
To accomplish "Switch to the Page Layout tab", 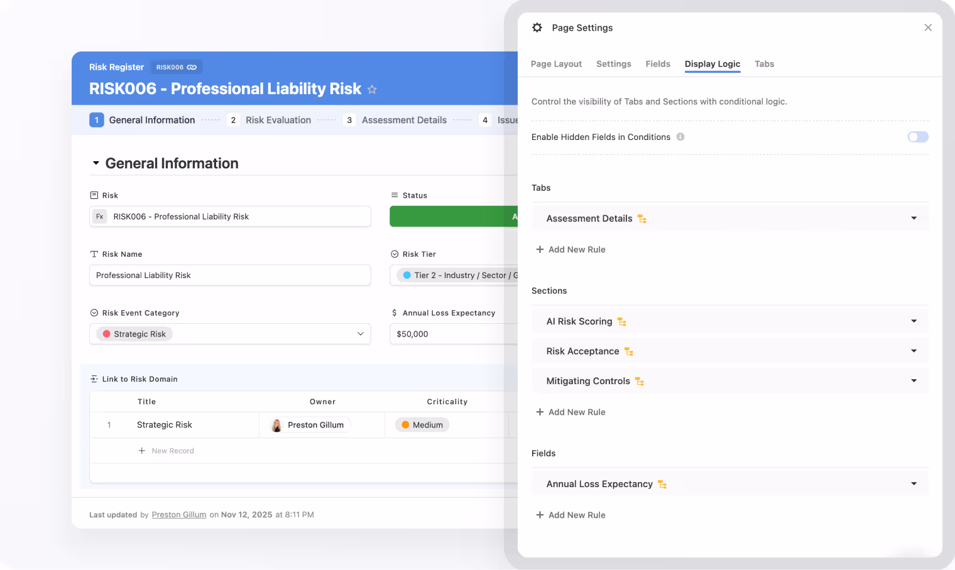I will pyautogui.click(x=556, y=64).
